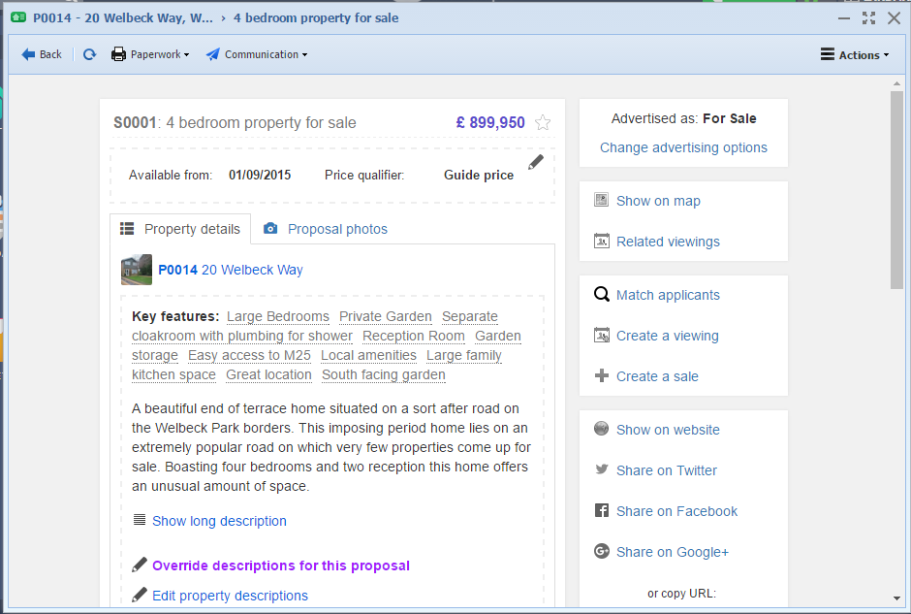Open the Communication dropdown menu
This screenshot has height=614, width=911.
[257, 54]
